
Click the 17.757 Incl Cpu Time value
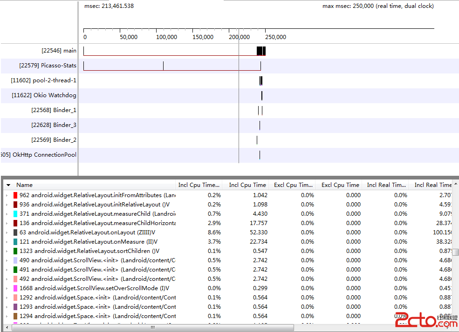tap(259, 223)
